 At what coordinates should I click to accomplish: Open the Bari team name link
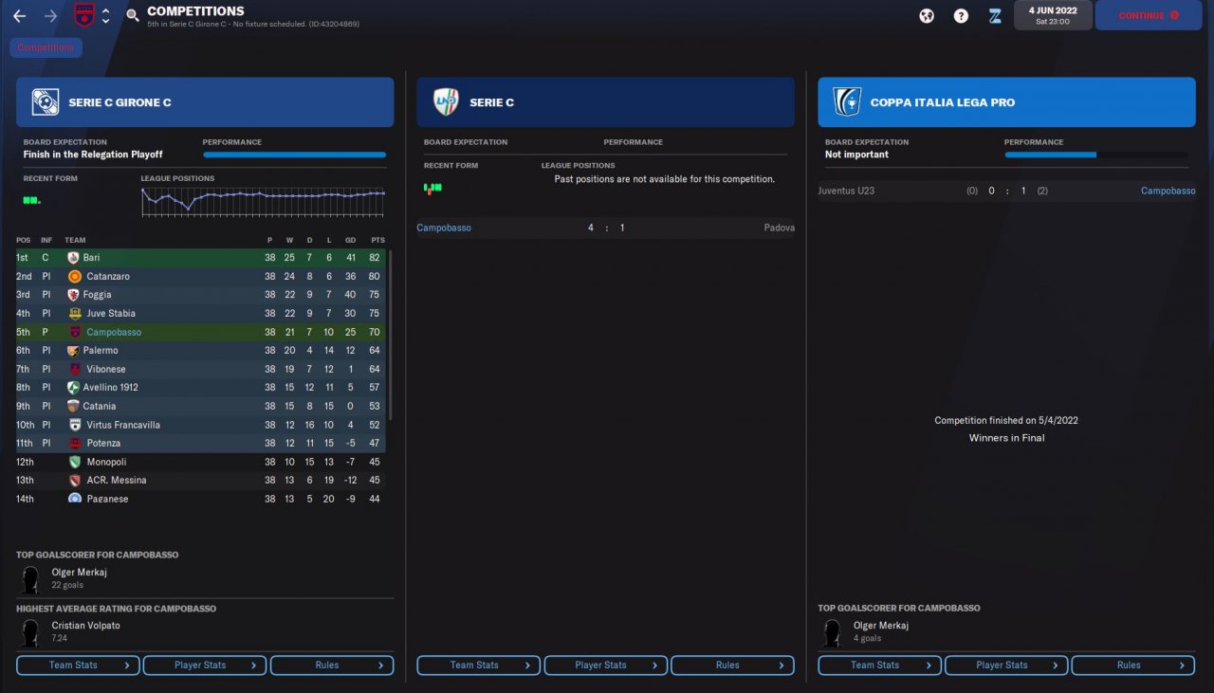pos(91,258)
